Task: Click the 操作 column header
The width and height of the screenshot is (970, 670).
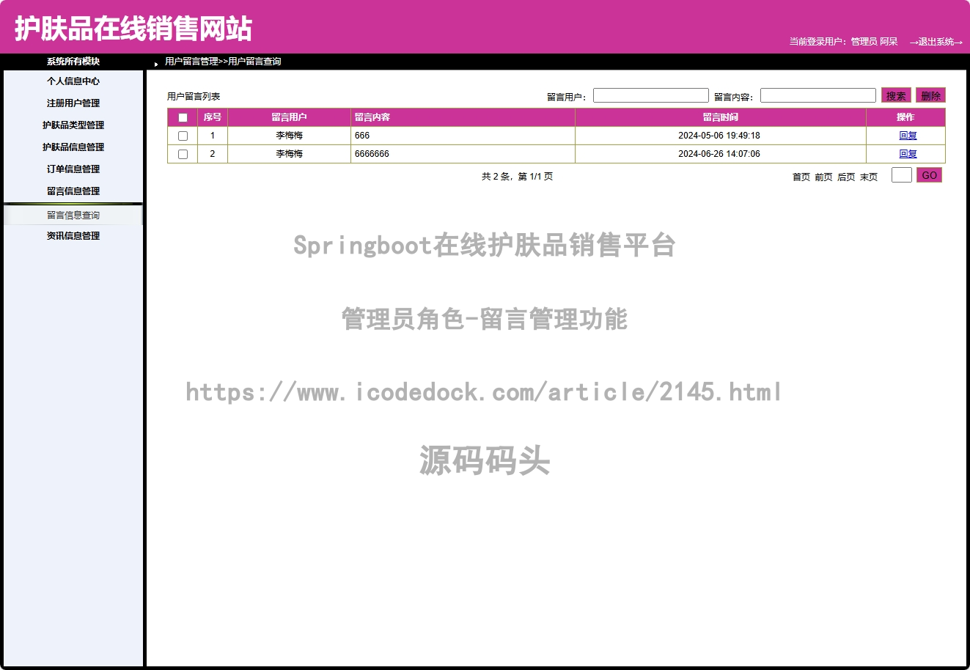Action: [x=905, y=117]
